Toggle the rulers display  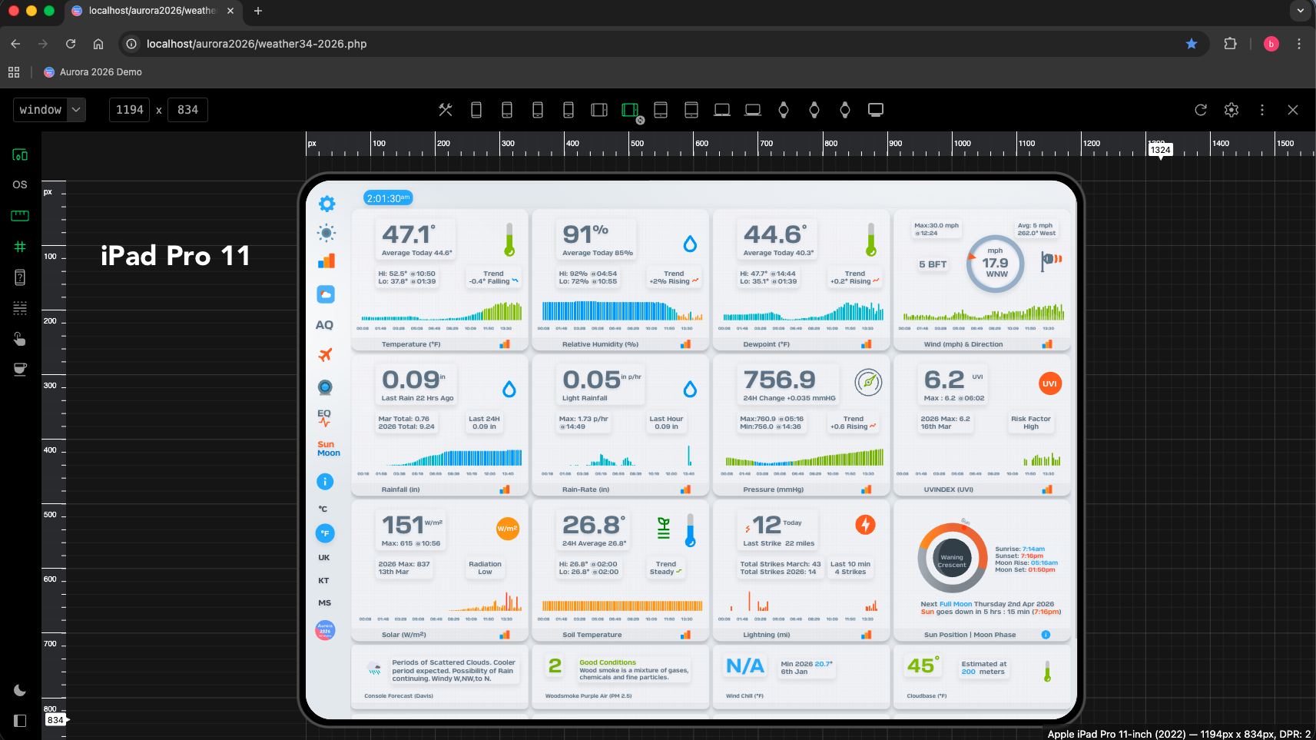tap(20, 216)
